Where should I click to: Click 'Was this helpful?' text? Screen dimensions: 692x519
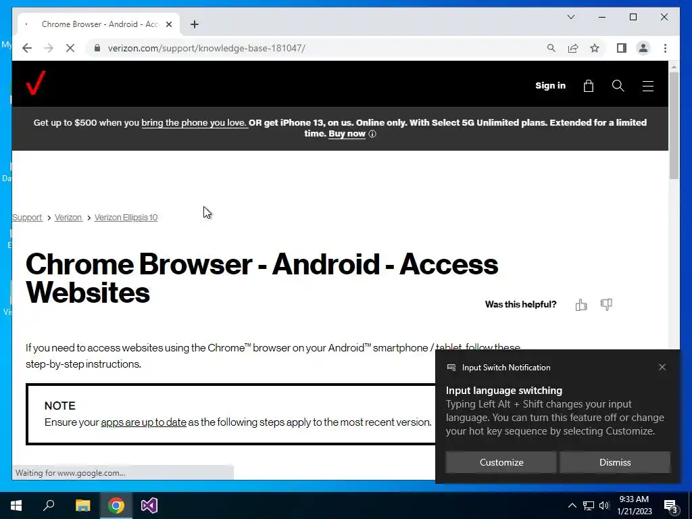pyautogui.click(x=521, y=305)
